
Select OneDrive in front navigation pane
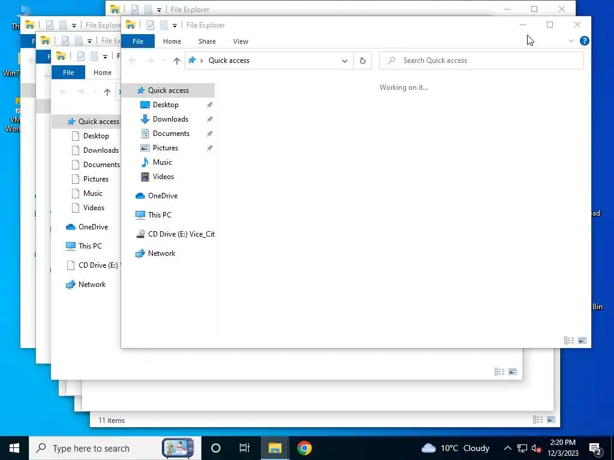pos(162,196)
